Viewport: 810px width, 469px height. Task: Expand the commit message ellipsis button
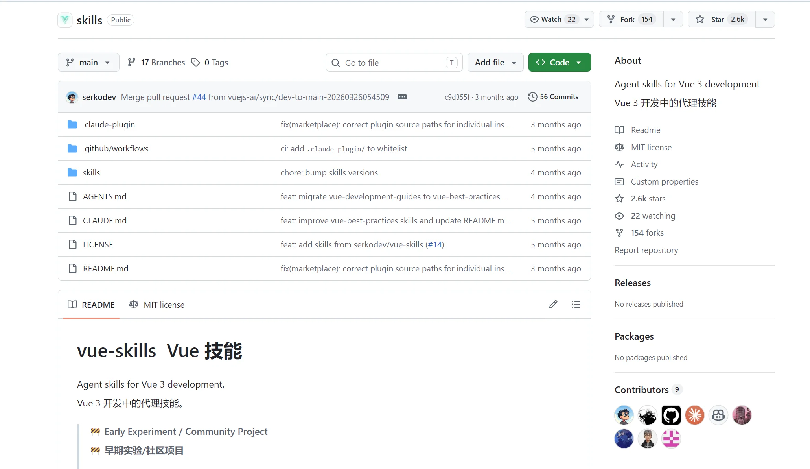[x=402, y=97]
